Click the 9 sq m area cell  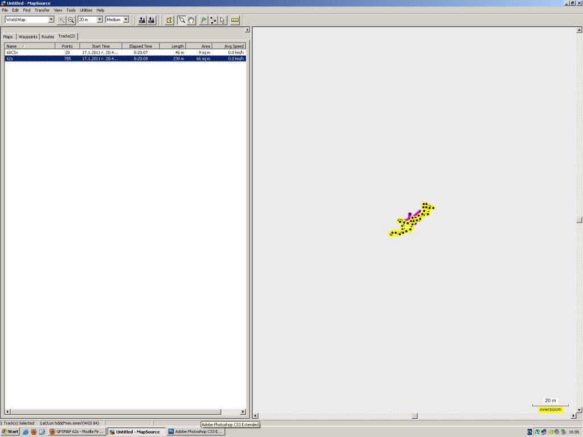204,52
